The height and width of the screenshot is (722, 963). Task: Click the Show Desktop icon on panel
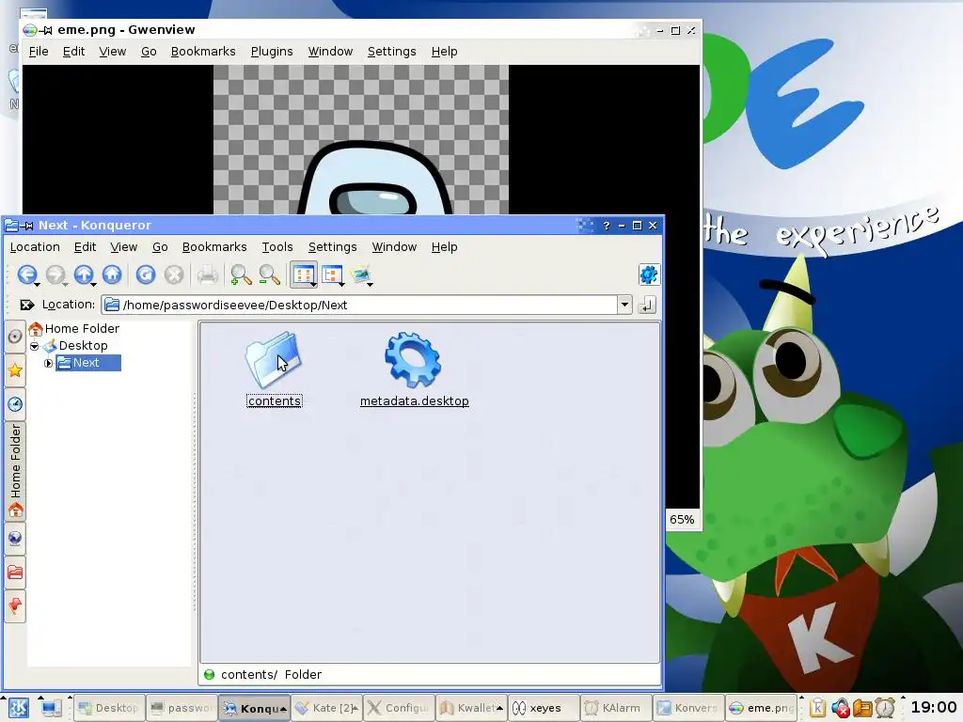[x=51, y=708]
